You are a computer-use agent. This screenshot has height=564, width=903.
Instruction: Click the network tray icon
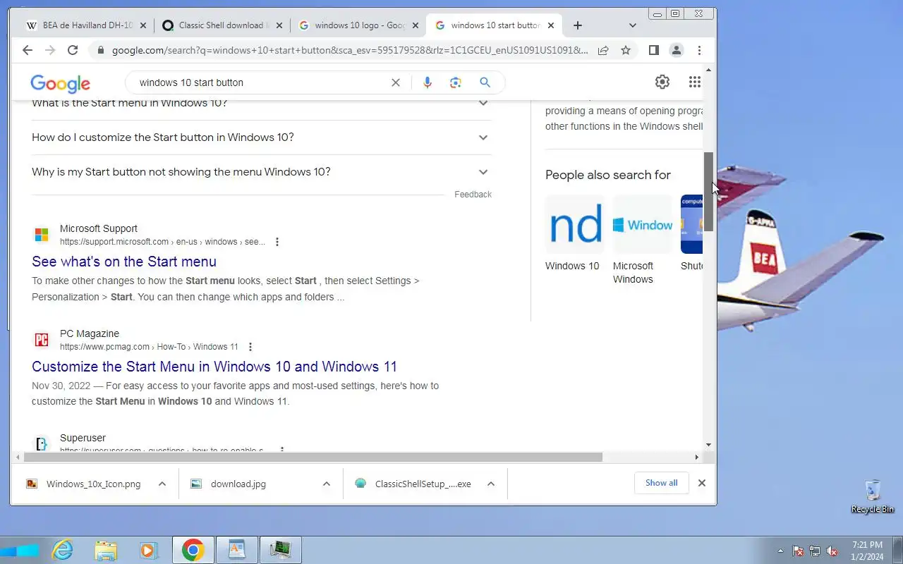(x=815, y=551)
